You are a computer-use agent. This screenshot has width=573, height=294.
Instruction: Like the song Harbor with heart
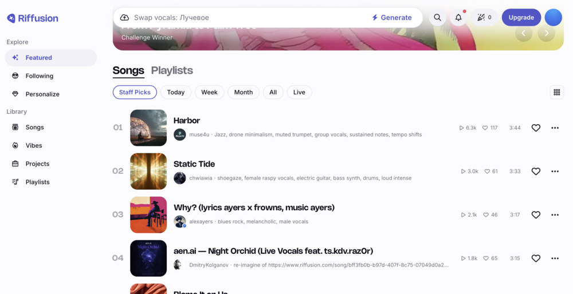point(536,128)
